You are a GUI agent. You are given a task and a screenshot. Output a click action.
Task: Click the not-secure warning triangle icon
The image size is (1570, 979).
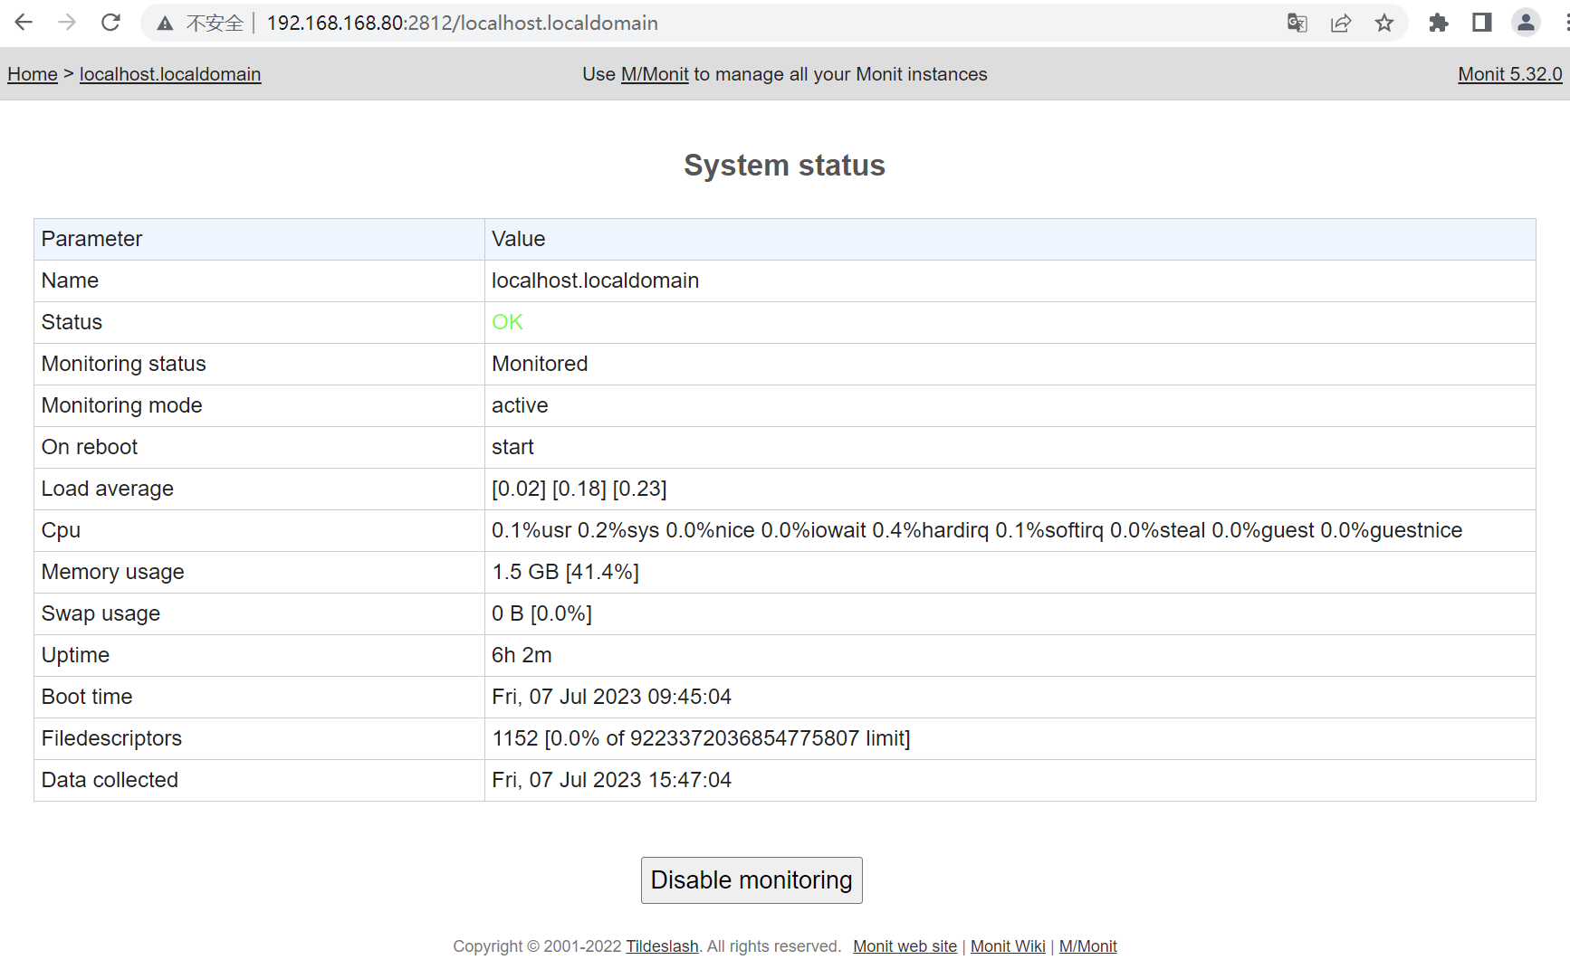click(165, 24)
